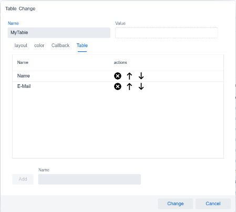The image size is (236, 212).
Task: Delete the Name column row
Action: 118,76
